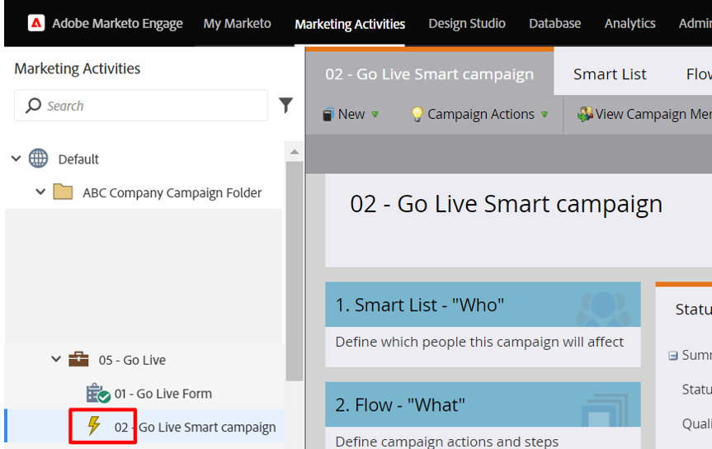Click the tree scrollbar up arrow
The image size is (712, 449).
tap(295, 152)
